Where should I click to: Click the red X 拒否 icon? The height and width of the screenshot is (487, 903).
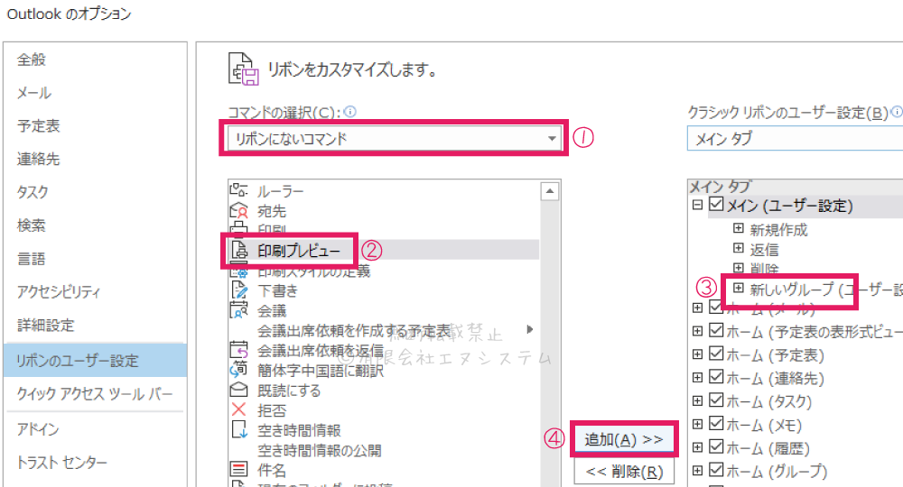click(238, 409)
